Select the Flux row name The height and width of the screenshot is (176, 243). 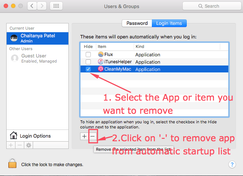pyautogui.click(x=108, y=55)
